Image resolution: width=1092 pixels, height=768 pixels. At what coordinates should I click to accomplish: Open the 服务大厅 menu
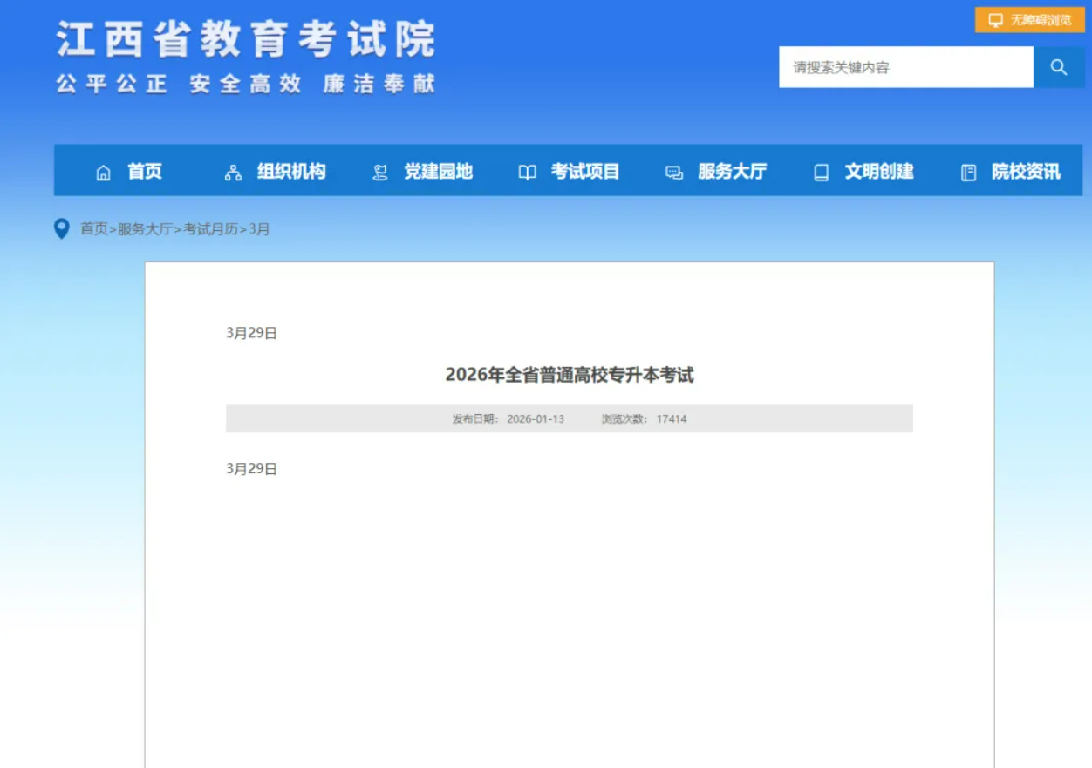[x=732, y=172]
